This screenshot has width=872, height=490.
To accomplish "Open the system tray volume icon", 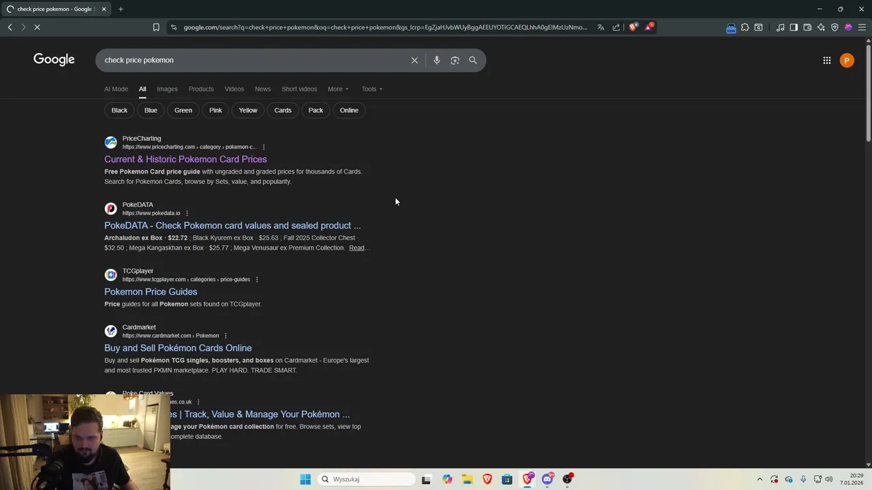I will click(829, 479).
